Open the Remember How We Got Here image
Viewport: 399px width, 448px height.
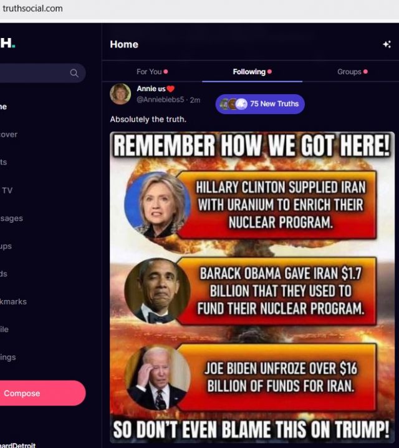[252, 287]
